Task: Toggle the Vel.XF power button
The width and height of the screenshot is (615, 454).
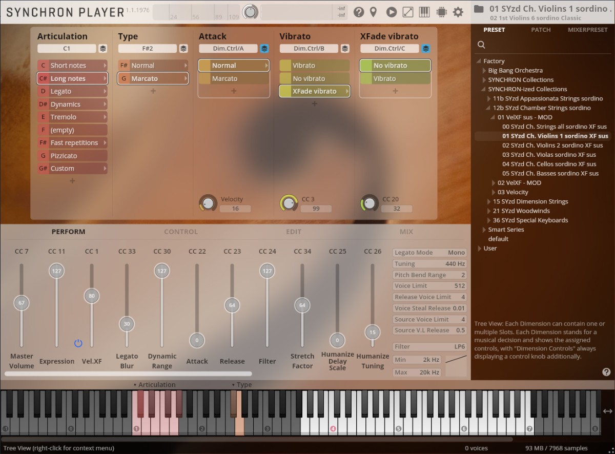Action: 78,343
